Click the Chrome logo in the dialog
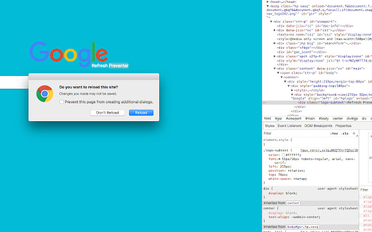Screen dimensions: 372x232 pos(45,94)
